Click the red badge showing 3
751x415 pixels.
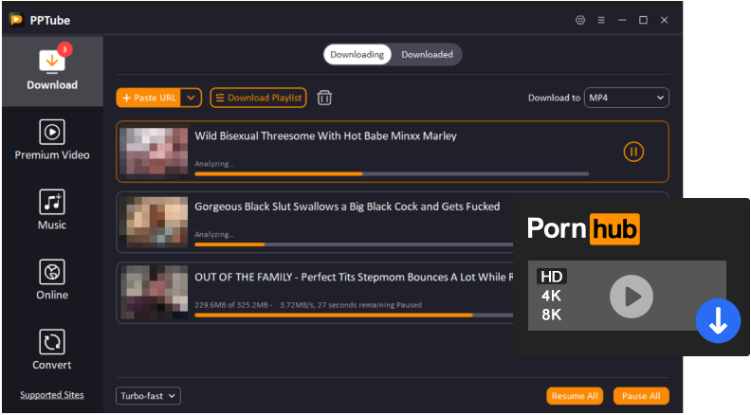[x=64, y=49]
